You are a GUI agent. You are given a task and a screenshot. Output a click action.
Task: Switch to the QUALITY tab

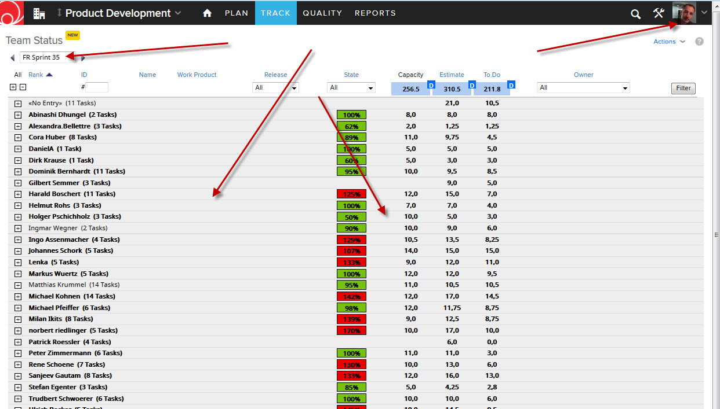(x=322, y=13)
